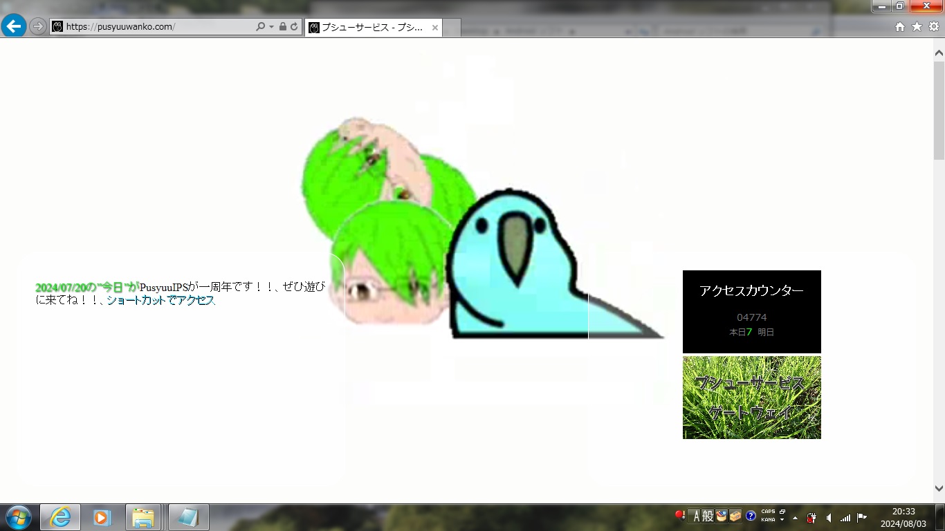Change the IME conversion mode 般
Image resolution: width=945 pixels, height=531 pixels.
coord(708,516)
